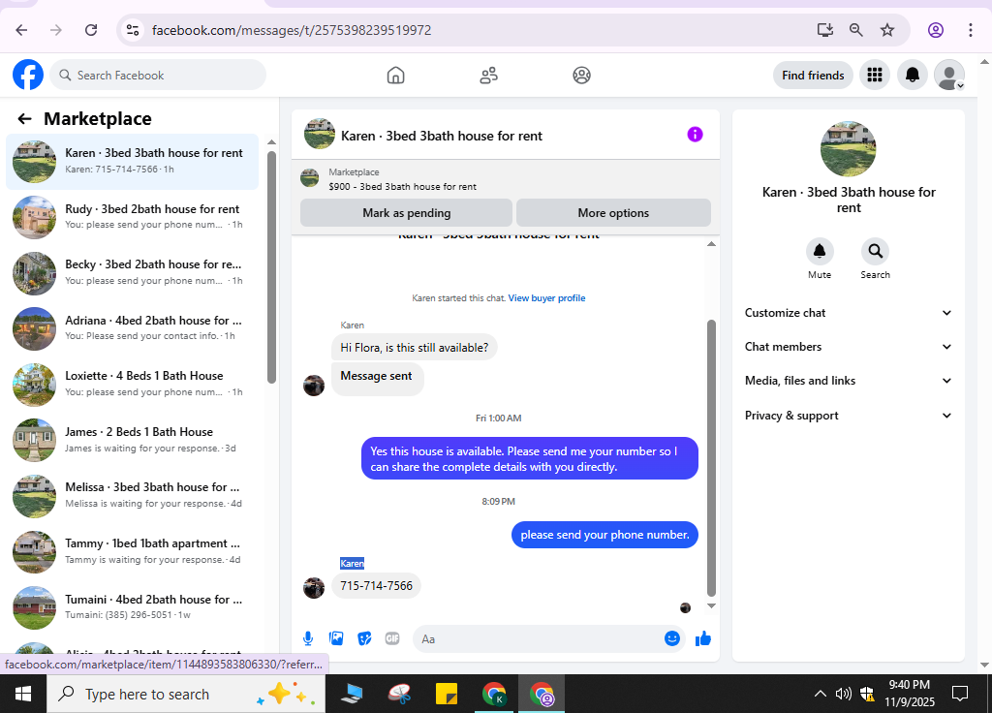Click the conversation list scrollbar
The height and width of the screenshot is (713, 992).
(x=271, y=265)
